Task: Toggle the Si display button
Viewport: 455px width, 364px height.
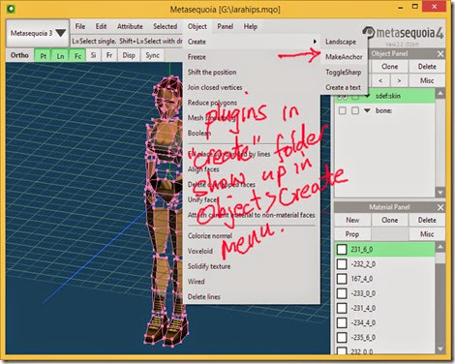Action: click(93, 55)
